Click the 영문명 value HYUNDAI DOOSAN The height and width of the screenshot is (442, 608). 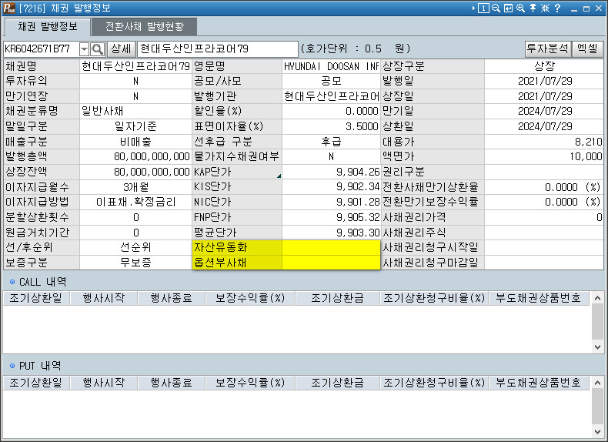click(x=331, y=66)
